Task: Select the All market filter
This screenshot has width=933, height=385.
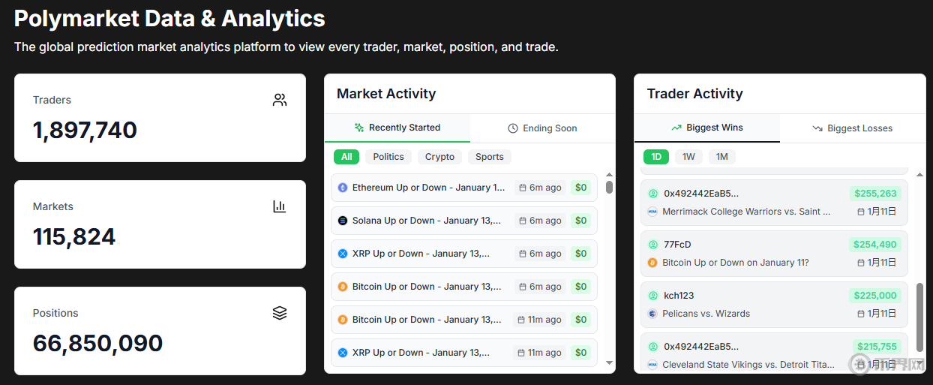Action: point(346,157)
